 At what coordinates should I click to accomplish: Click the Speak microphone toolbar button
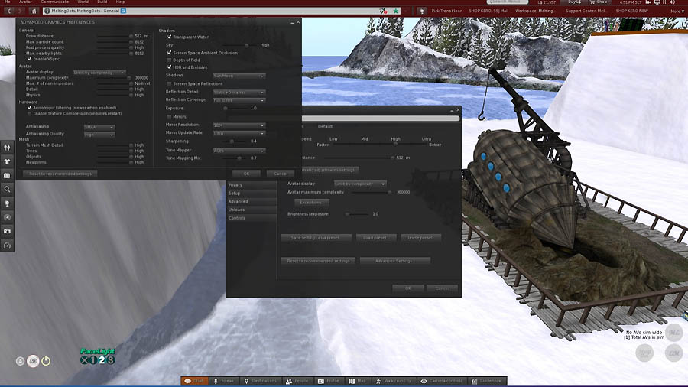tap(224, 382)
